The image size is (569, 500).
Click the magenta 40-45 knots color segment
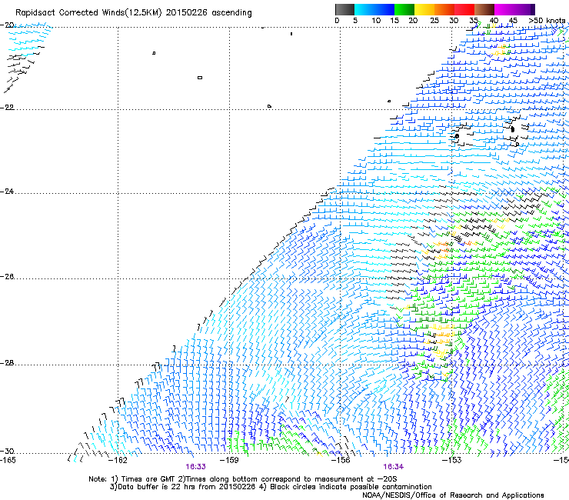pyautogui.click(x=504, y=9)
